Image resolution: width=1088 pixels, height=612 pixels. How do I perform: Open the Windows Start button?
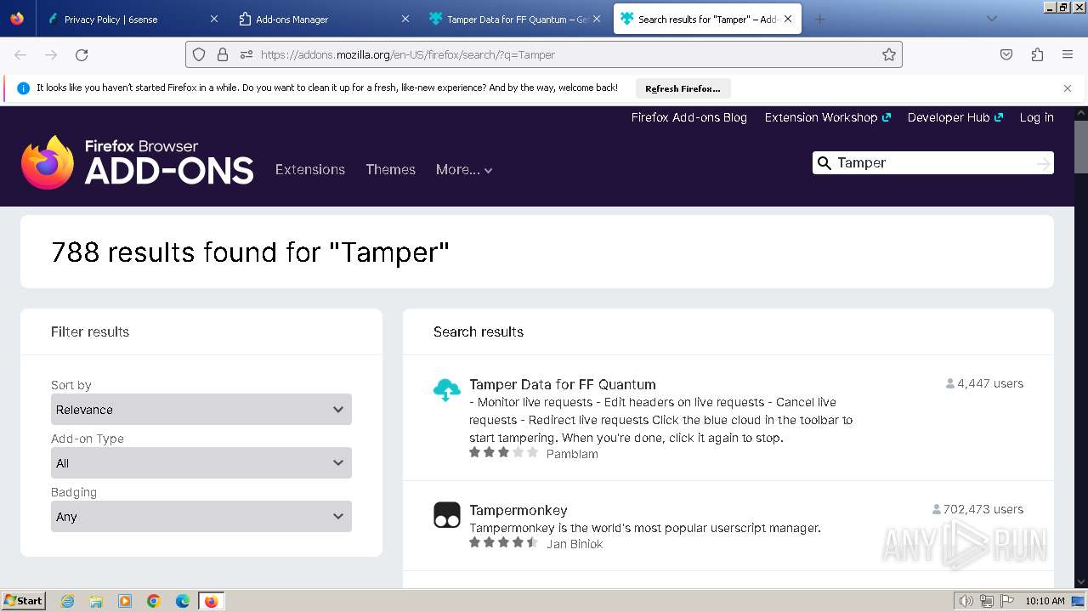tap(24, 601)
